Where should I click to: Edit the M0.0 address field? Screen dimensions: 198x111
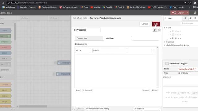[x=83, y=51]
